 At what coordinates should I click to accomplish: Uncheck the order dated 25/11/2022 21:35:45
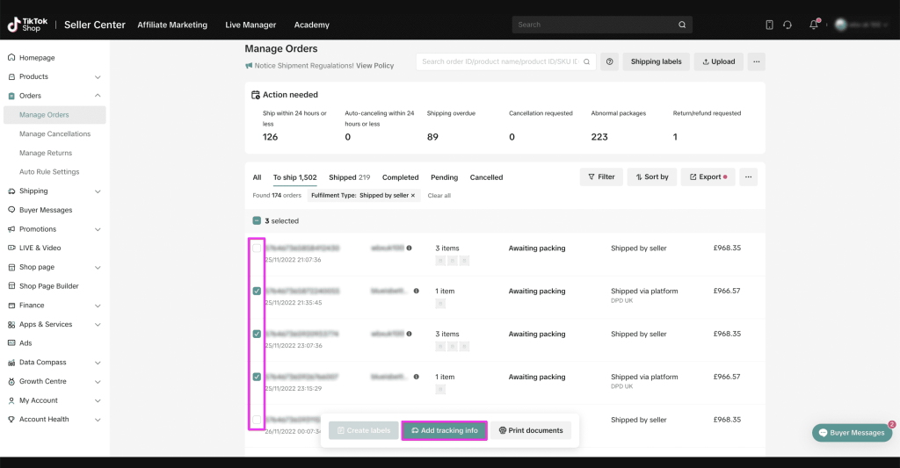257,292
